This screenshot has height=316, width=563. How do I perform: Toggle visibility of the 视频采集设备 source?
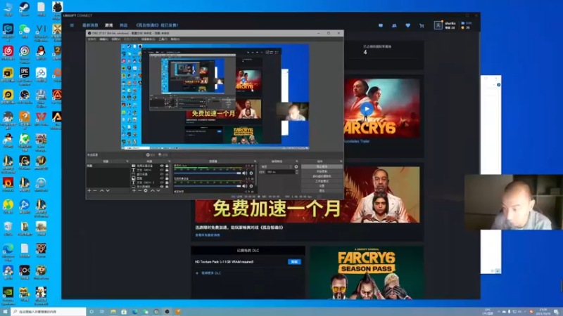tap(162, 166)
